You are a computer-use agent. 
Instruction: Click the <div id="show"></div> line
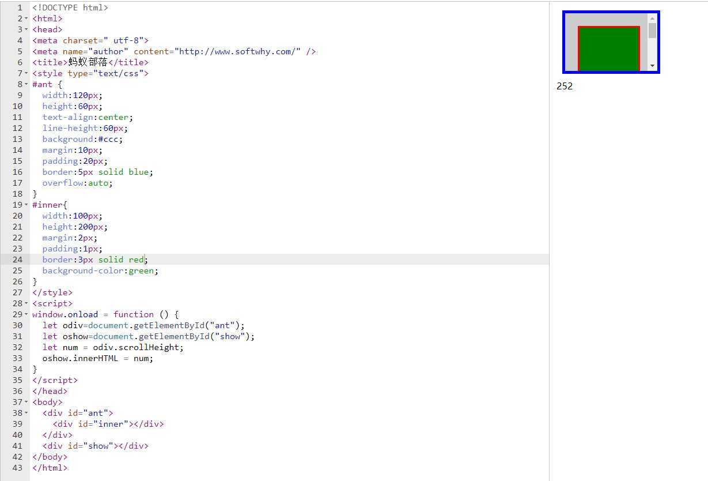pyautogui.click(x=95, y=446)
